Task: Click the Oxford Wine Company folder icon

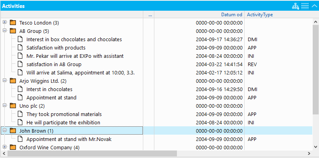Action: pos(13,147)
